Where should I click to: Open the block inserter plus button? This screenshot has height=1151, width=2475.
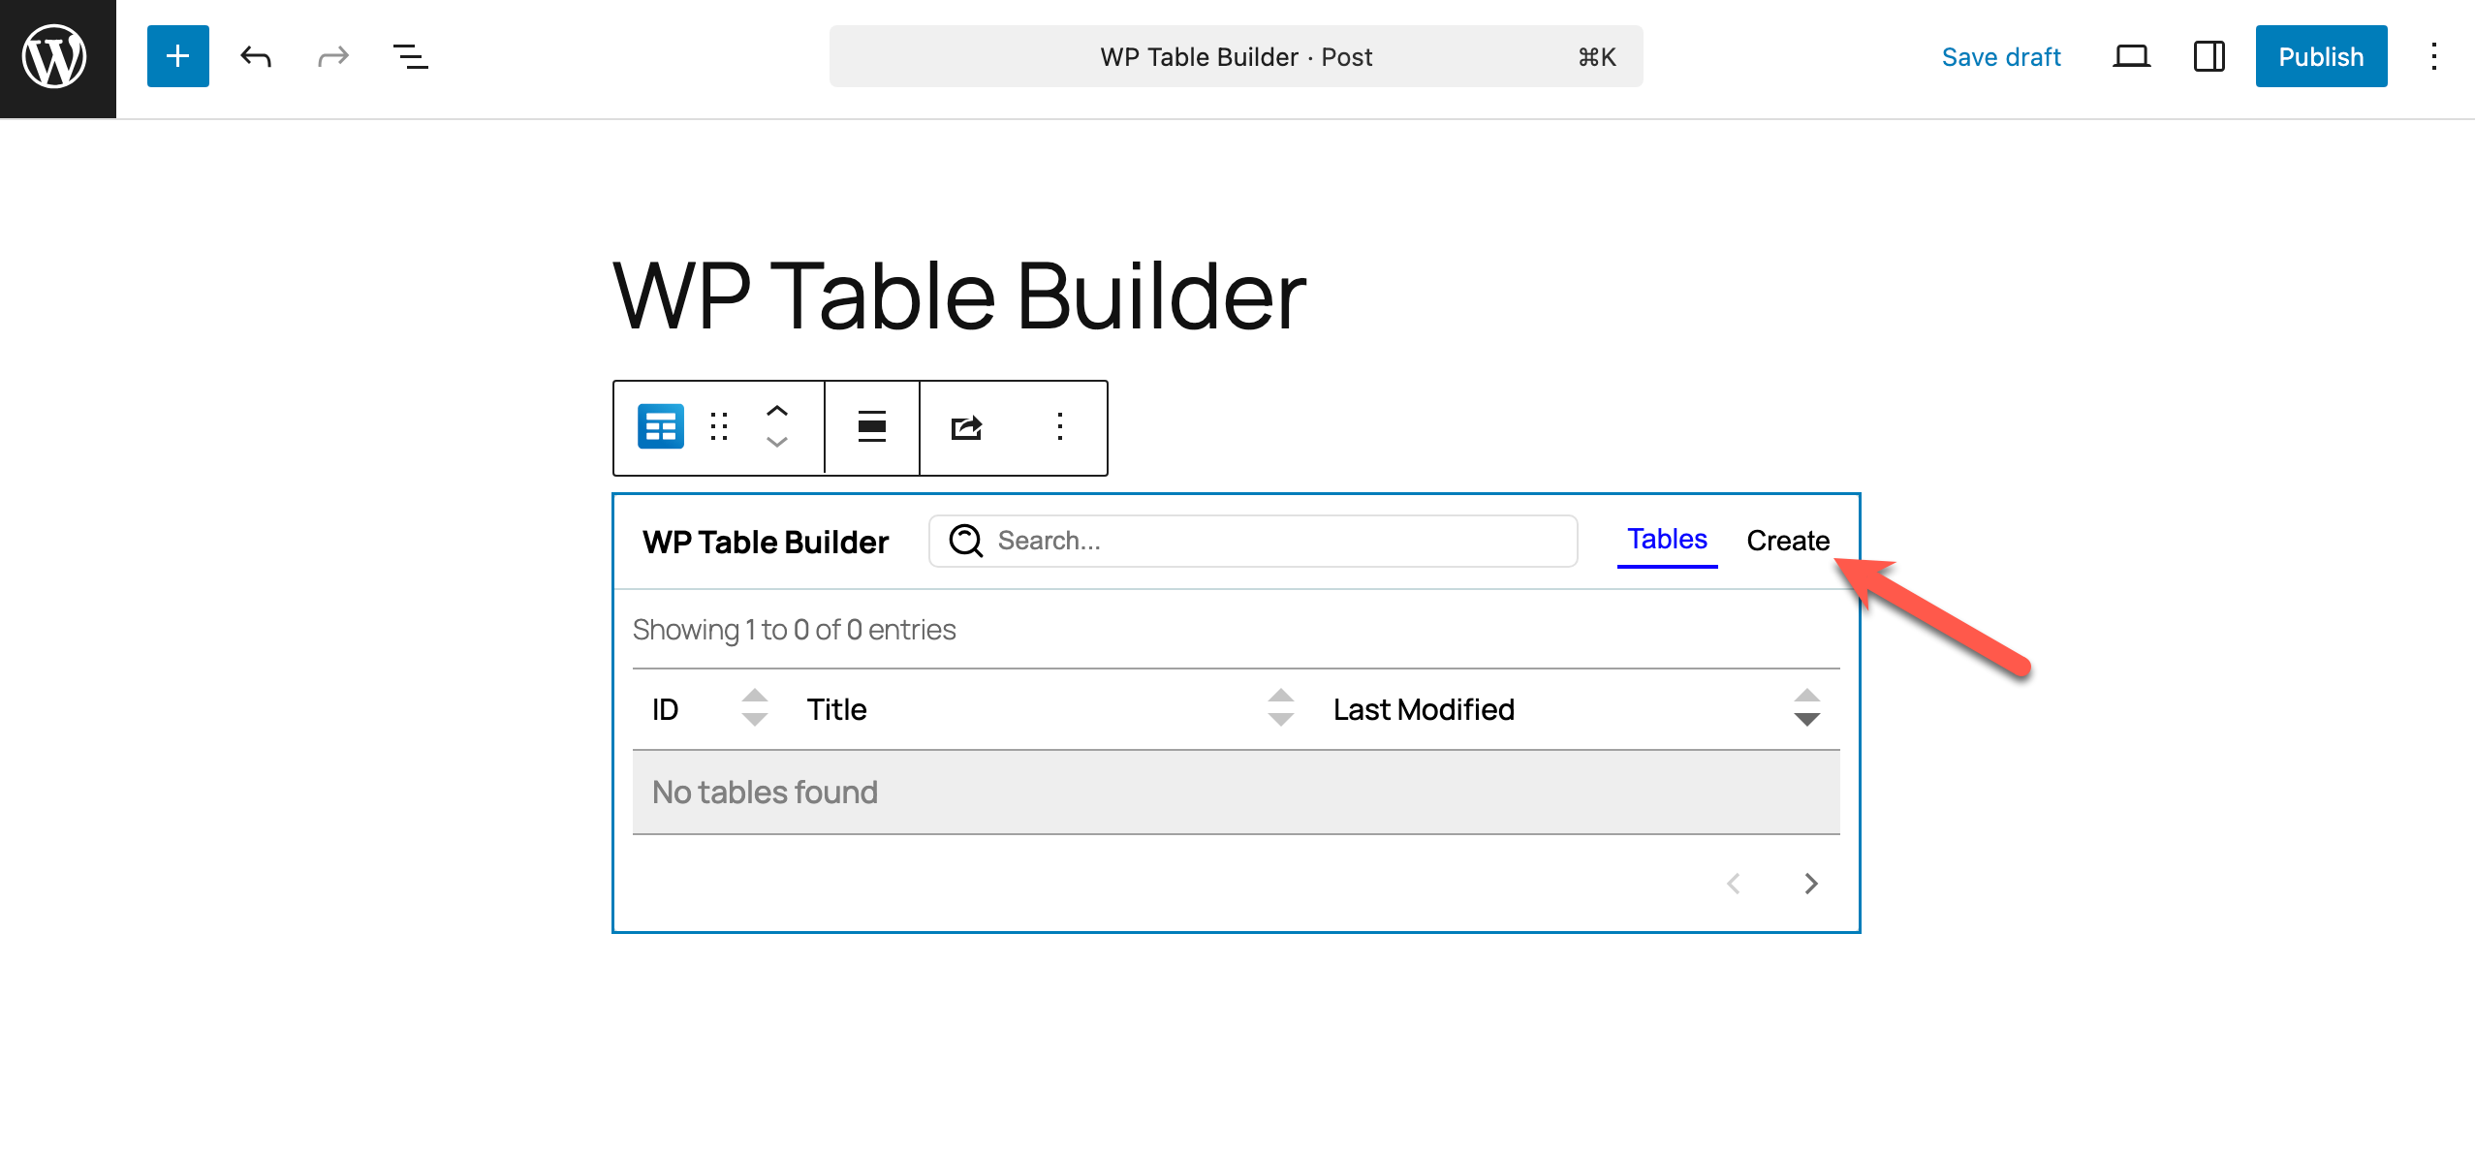point(177,57)
